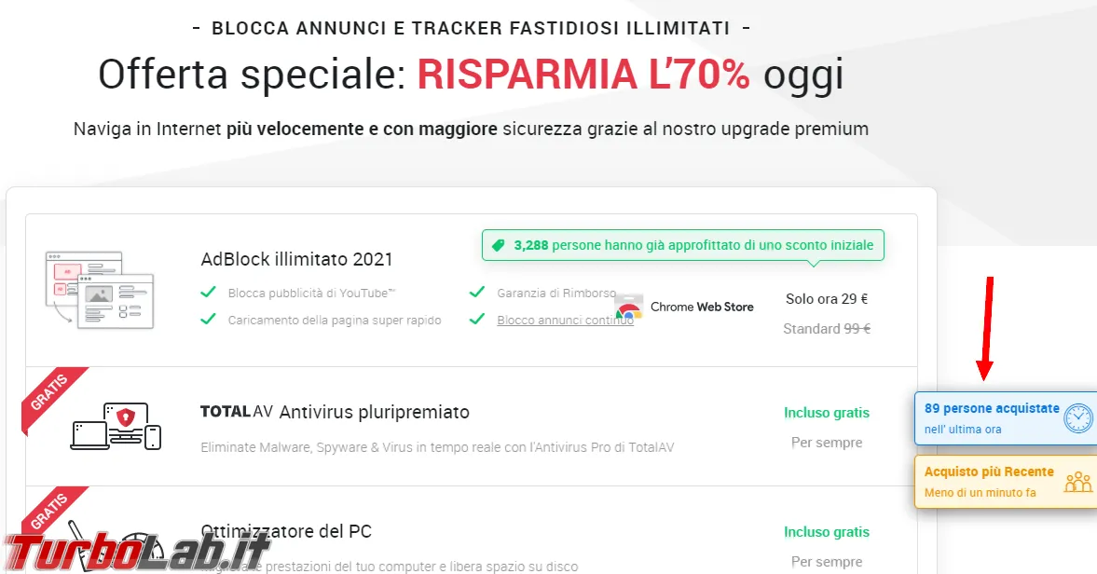
Task: Click the GRATIS ribbon on TotalAV row
Action: click(x=50, y=395)
